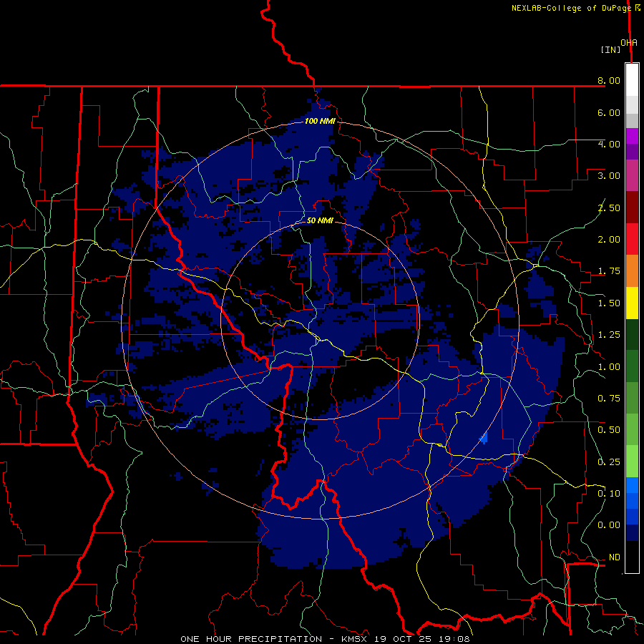
Task: Click the 2.50 legend value
Action: (x=609, y=208)
